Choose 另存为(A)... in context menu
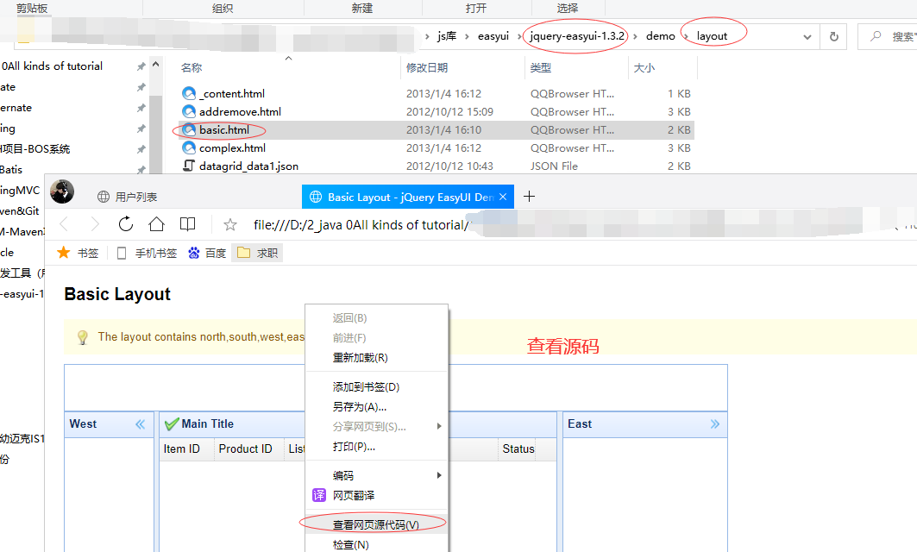 359,406
